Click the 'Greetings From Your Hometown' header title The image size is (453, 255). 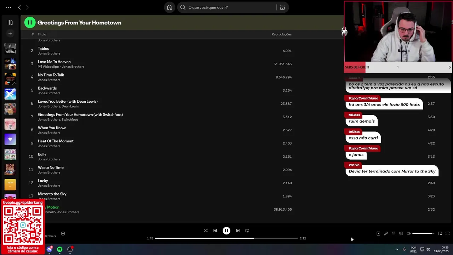(79, 22)
